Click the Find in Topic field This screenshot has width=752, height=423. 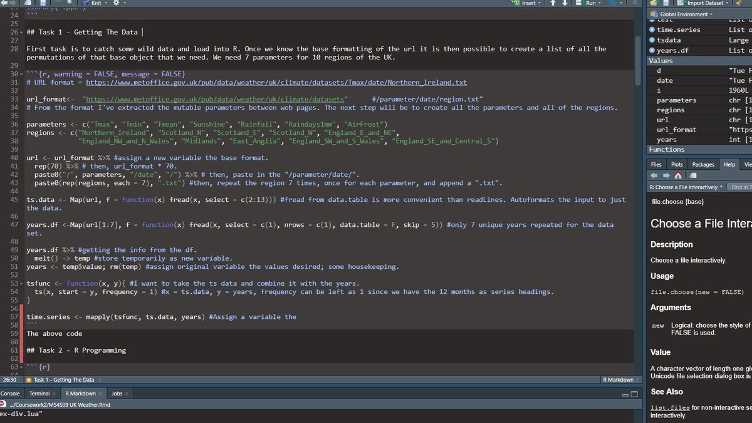coord(741,187)
